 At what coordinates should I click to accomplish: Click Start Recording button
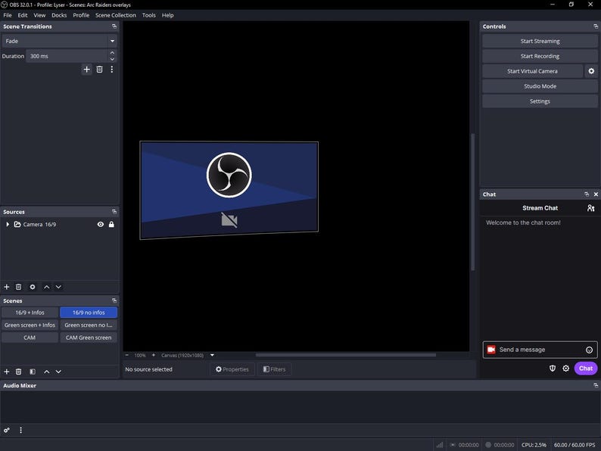click(x=540, y=56)
